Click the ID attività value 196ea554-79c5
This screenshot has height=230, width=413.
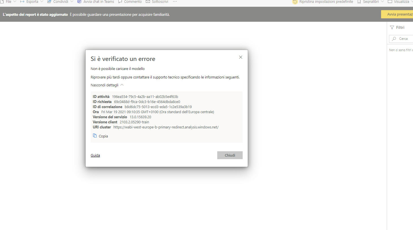pos(145,97)
